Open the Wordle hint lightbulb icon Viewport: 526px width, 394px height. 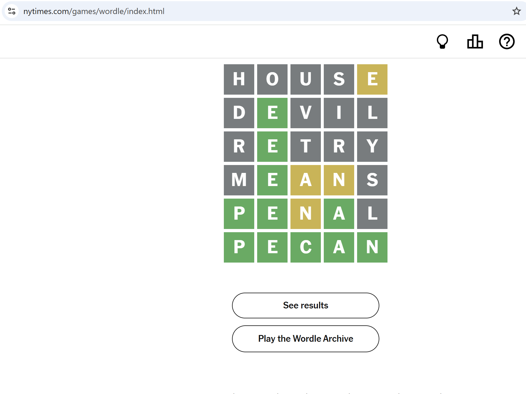tap(442, 41)
